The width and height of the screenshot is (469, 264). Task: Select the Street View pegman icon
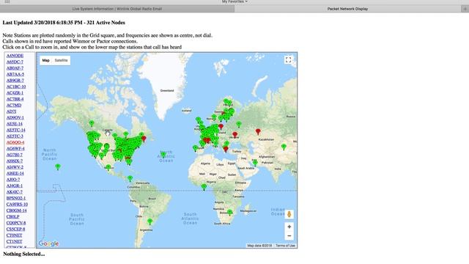coord(289,214)
